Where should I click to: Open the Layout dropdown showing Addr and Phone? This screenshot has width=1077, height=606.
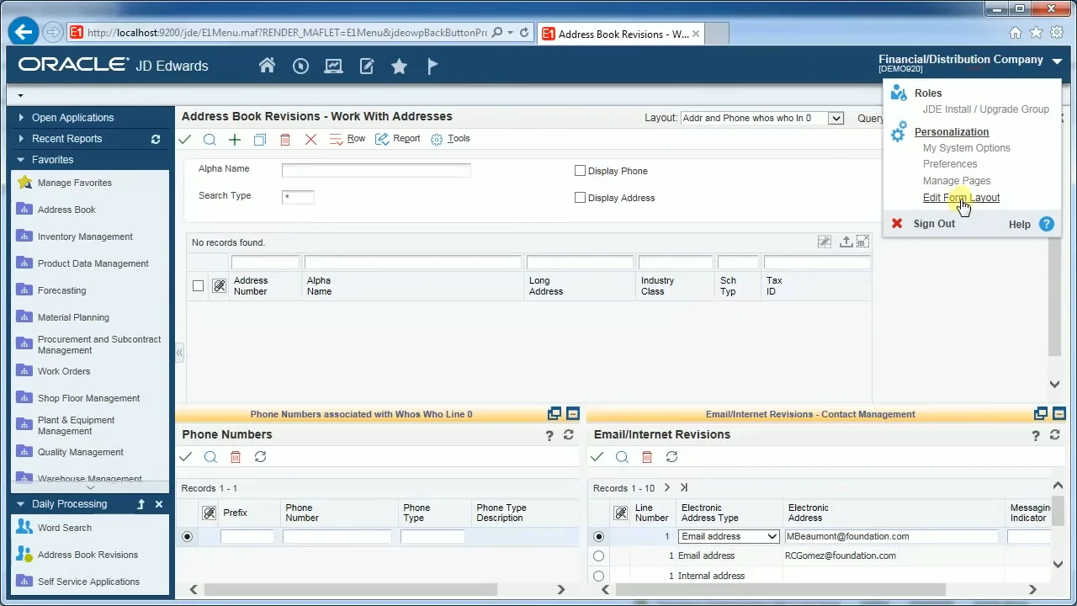point(836,118)
